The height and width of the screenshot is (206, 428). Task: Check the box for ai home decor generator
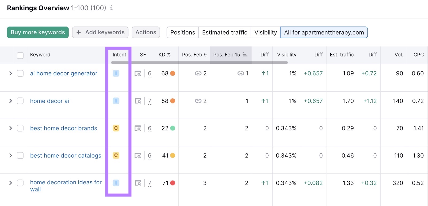(20, 73)
